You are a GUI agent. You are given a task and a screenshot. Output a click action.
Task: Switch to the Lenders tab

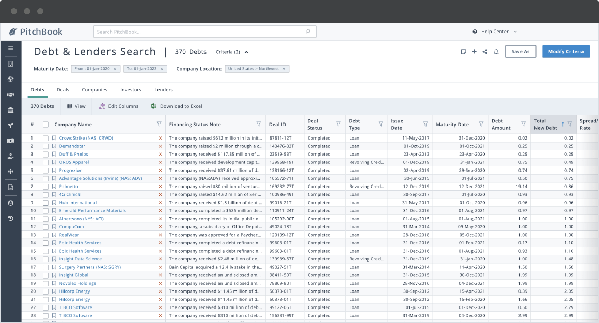(x=164, y=90)
